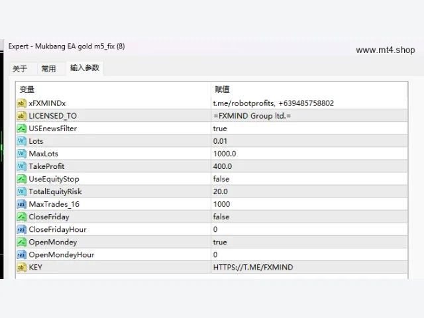The image size is (424, 318).
Task: Click the integer icon beside MaxTrades_16
Action: point(21,204)
